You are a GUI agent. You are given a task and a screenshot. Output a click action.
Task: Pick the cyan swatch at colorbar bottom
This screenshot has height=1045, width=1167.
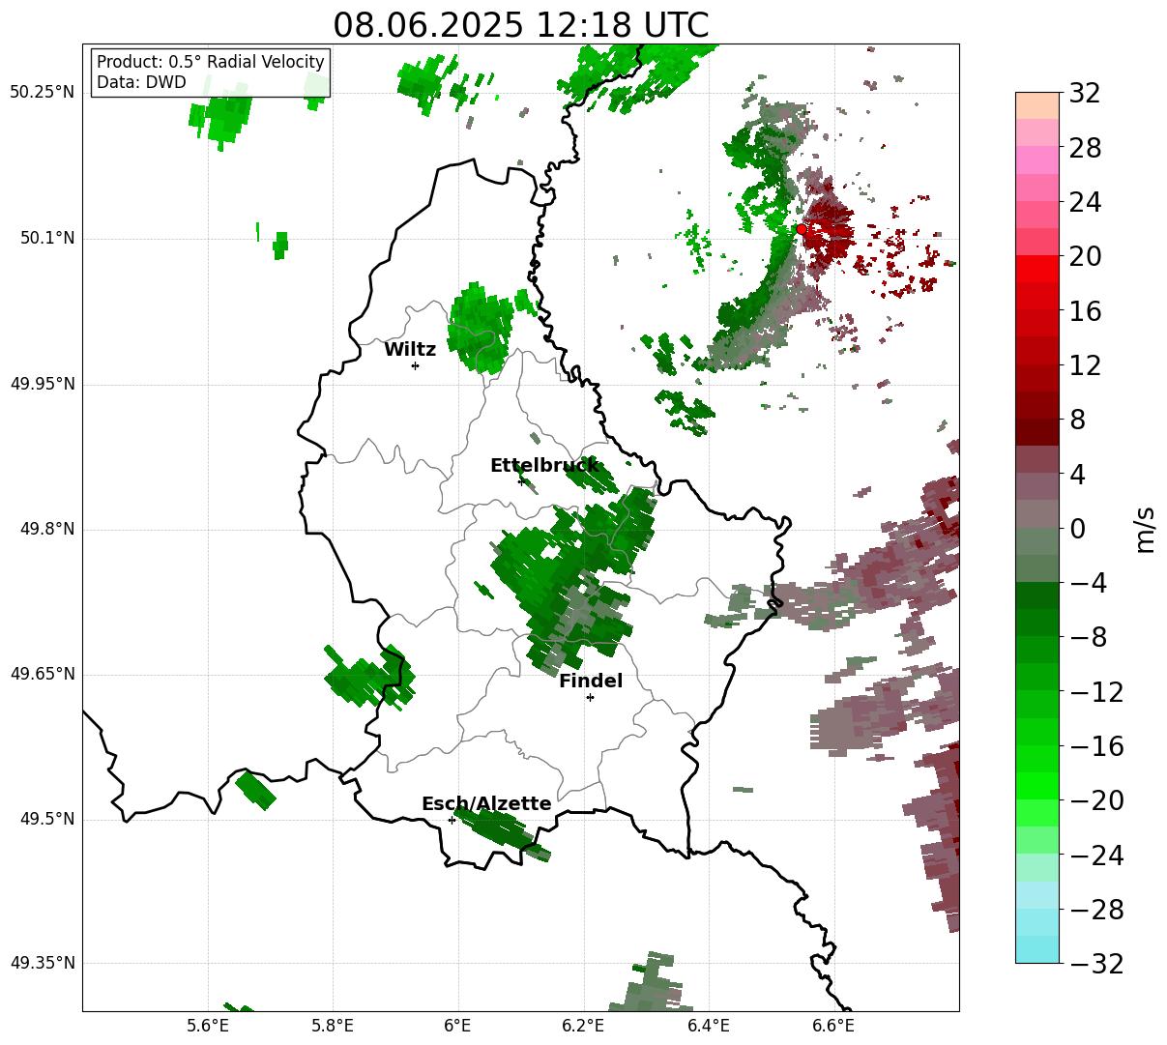(x=1036, y=949)
